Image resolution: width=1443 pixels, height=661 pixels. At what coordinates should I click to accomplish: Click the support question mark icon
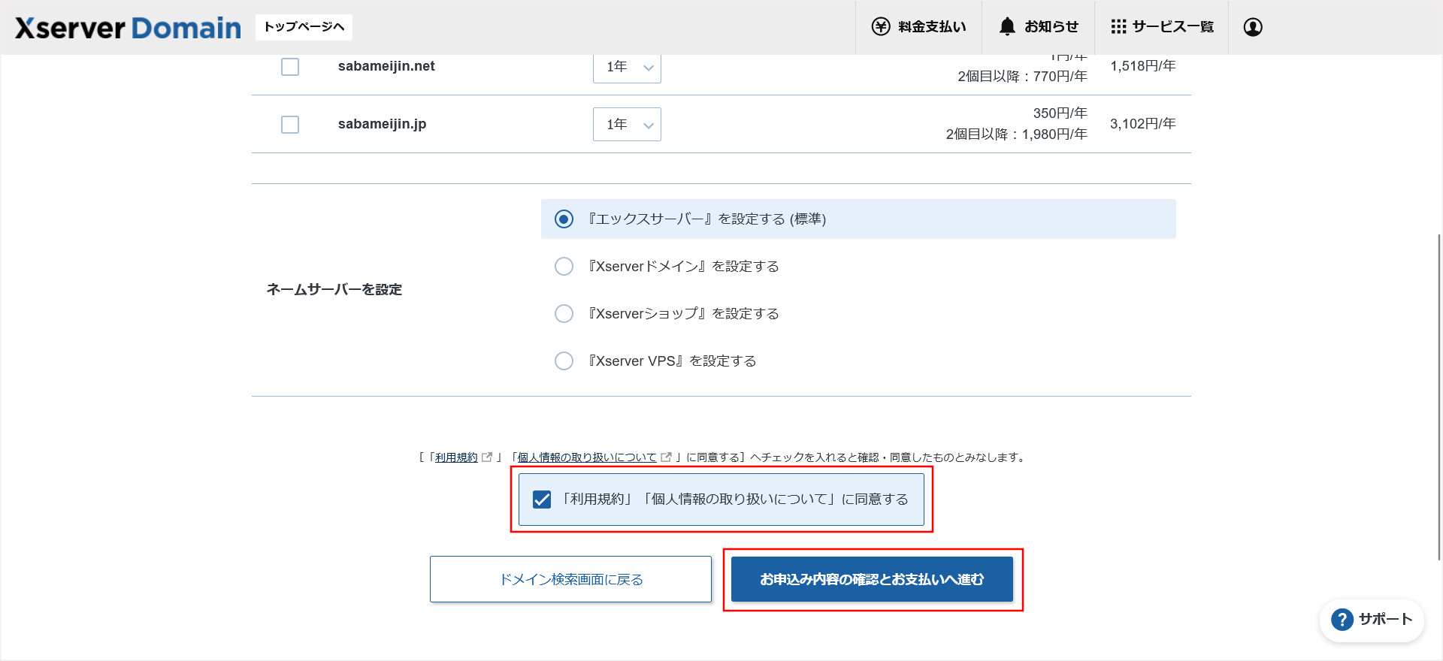tap(1342, 620)
